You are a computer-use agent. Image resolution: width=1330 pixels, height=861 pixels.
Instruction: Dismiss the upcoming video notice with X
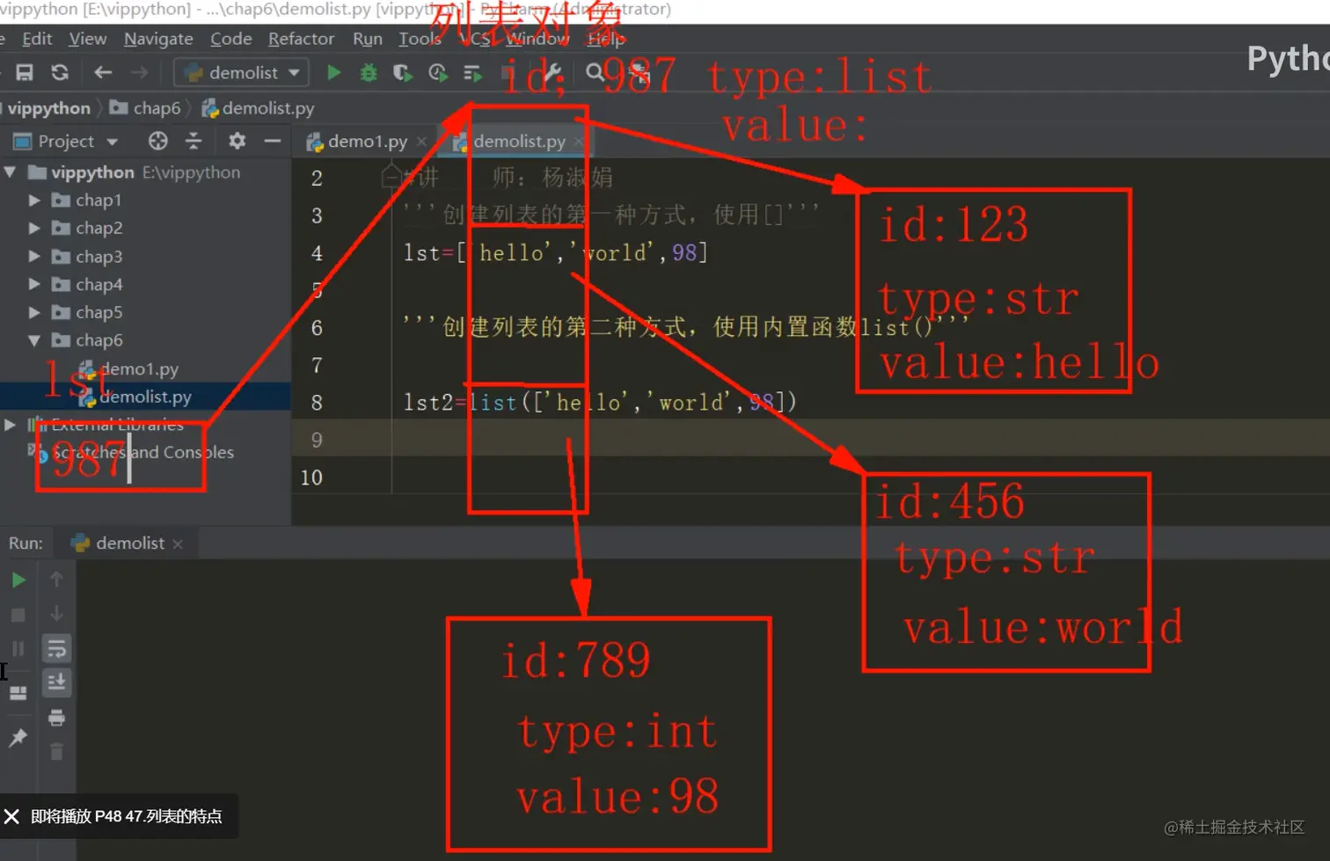tap(11, 816)
